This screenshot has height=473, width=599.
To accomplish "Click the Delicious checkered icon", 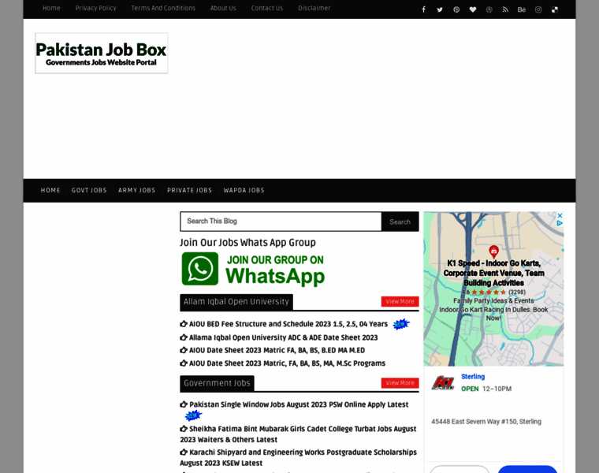I will coord(554,9).
